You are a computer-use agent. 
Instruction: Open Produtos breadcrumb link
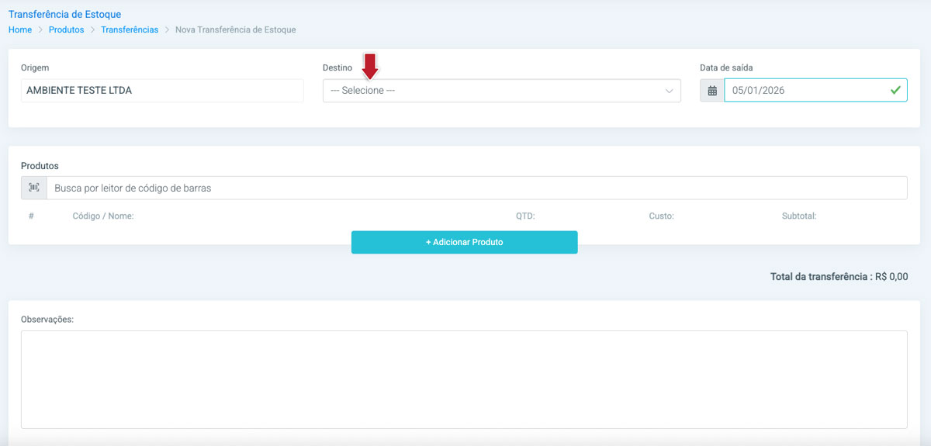click(66, 29)
